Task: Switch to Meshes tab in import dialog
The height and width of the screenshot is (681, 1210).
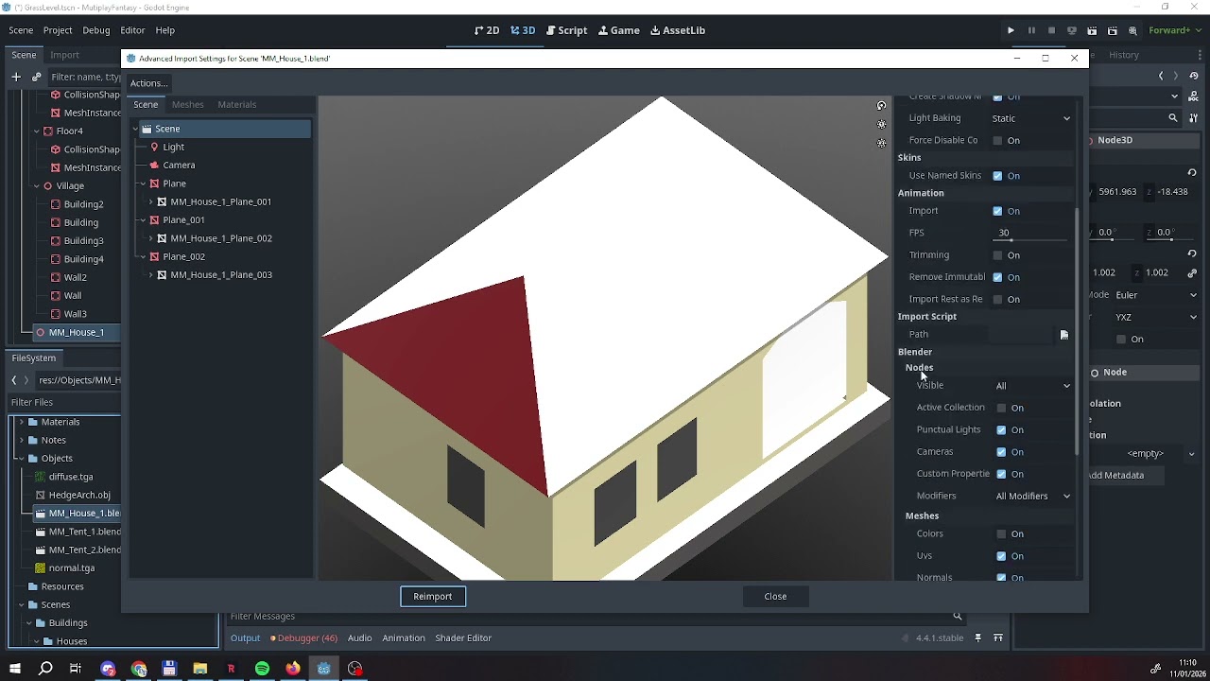Action: tap(187, 105)
